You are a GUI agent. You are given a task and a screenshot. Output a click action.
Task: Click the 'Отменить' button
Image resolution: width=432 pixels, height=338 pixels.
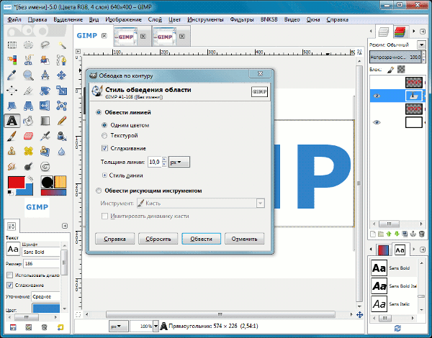point(244,239)
